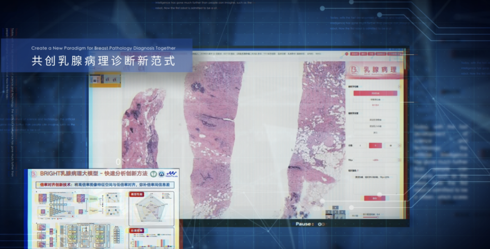This screenshot has width=490, height=249.
Task: Select the red highlighted histology type option
Action: [x=375, y=93]
